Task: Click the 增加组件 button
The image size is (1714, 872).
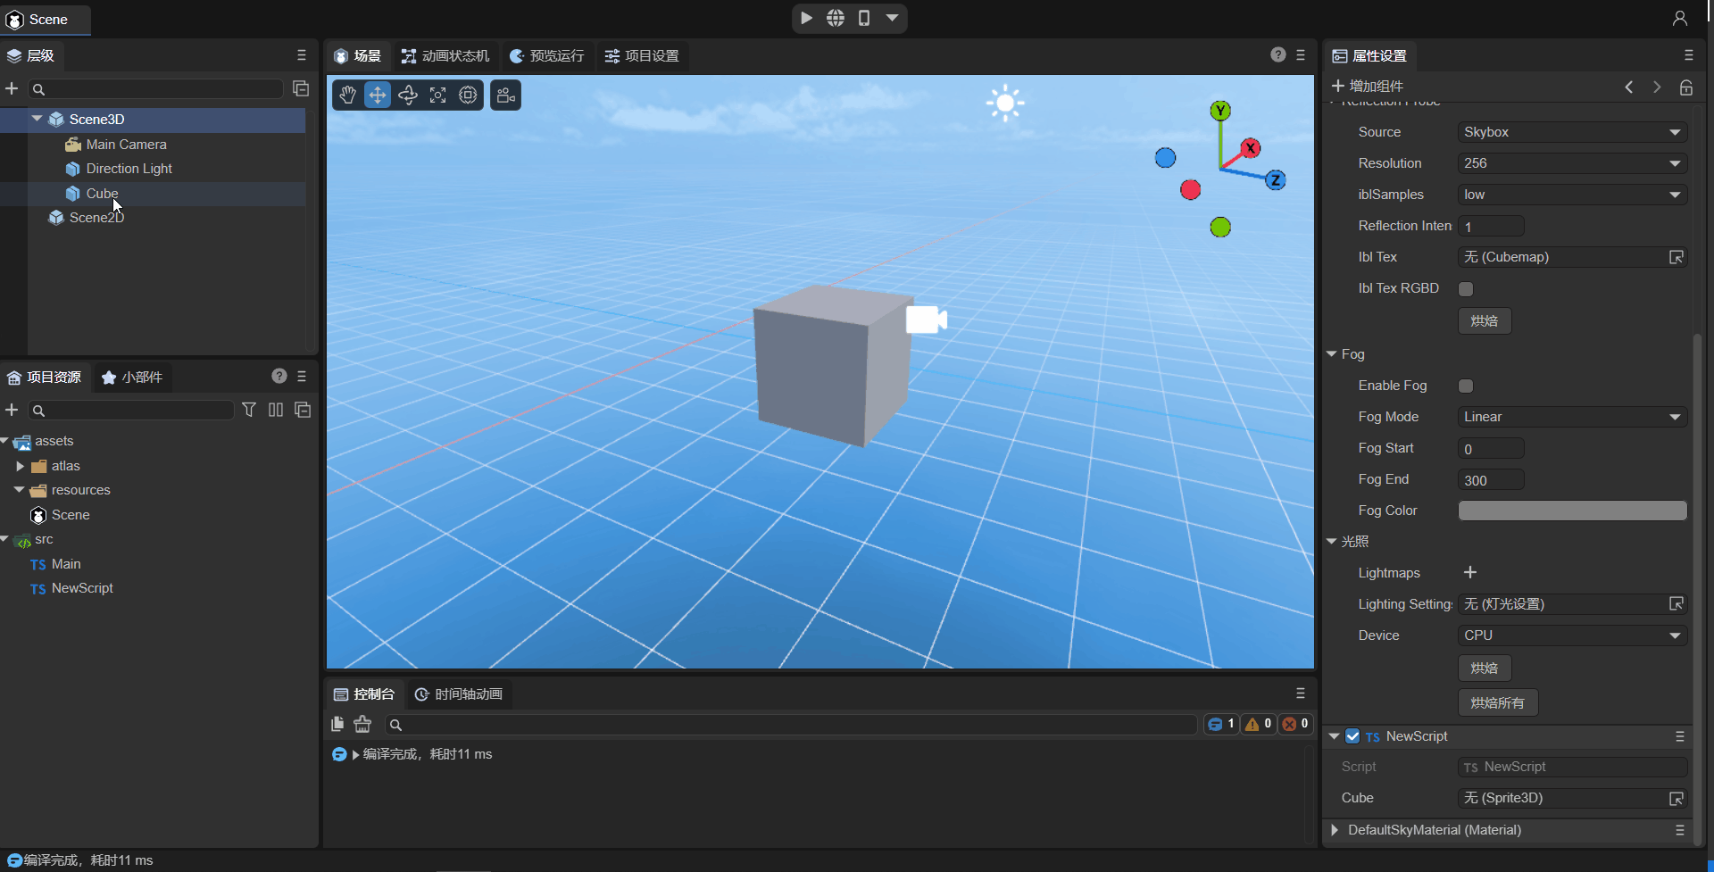Action: click(1368, 86)
